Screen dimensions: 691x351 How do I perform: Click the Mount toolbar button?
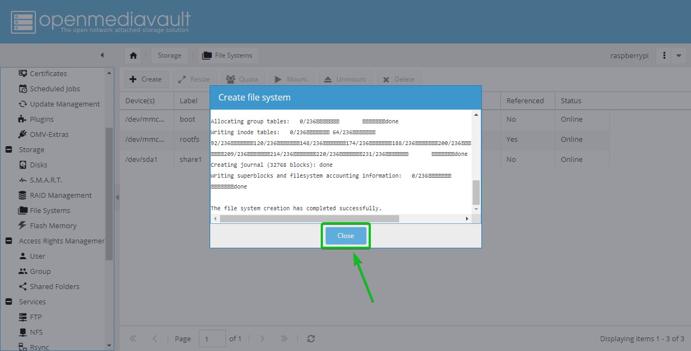(291, 79)
